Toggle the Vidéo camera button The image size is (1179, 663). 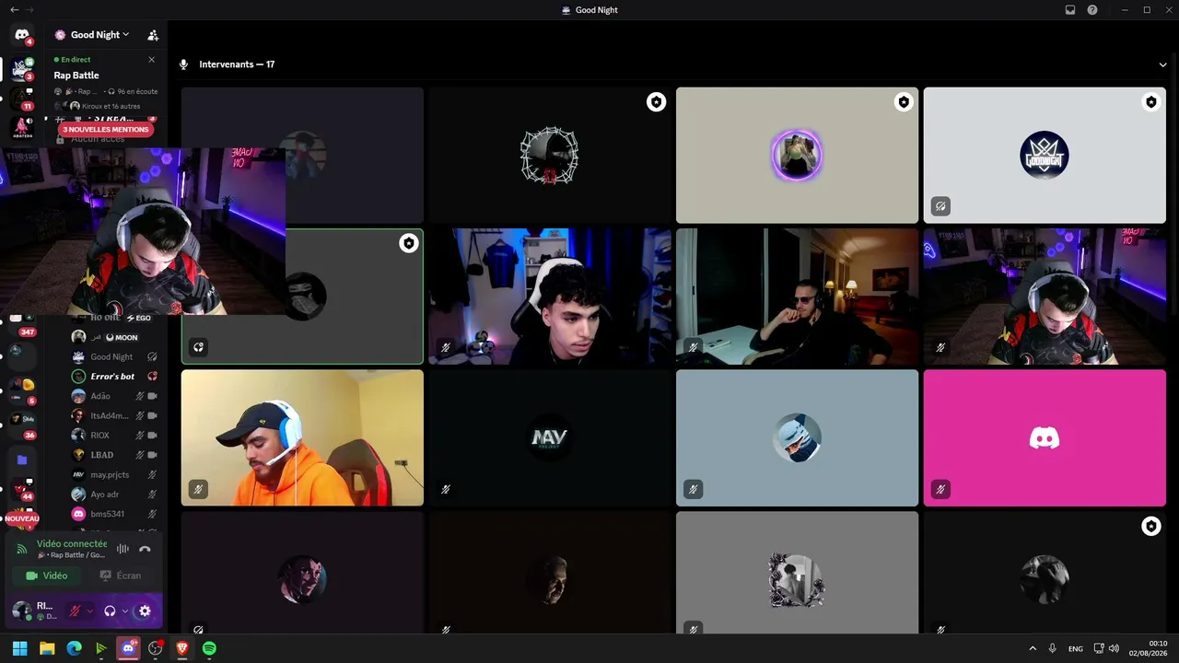(46, 576)
